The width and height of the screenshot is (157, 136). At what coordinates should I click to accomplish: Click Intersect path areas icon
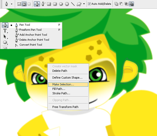pos(126,4)
